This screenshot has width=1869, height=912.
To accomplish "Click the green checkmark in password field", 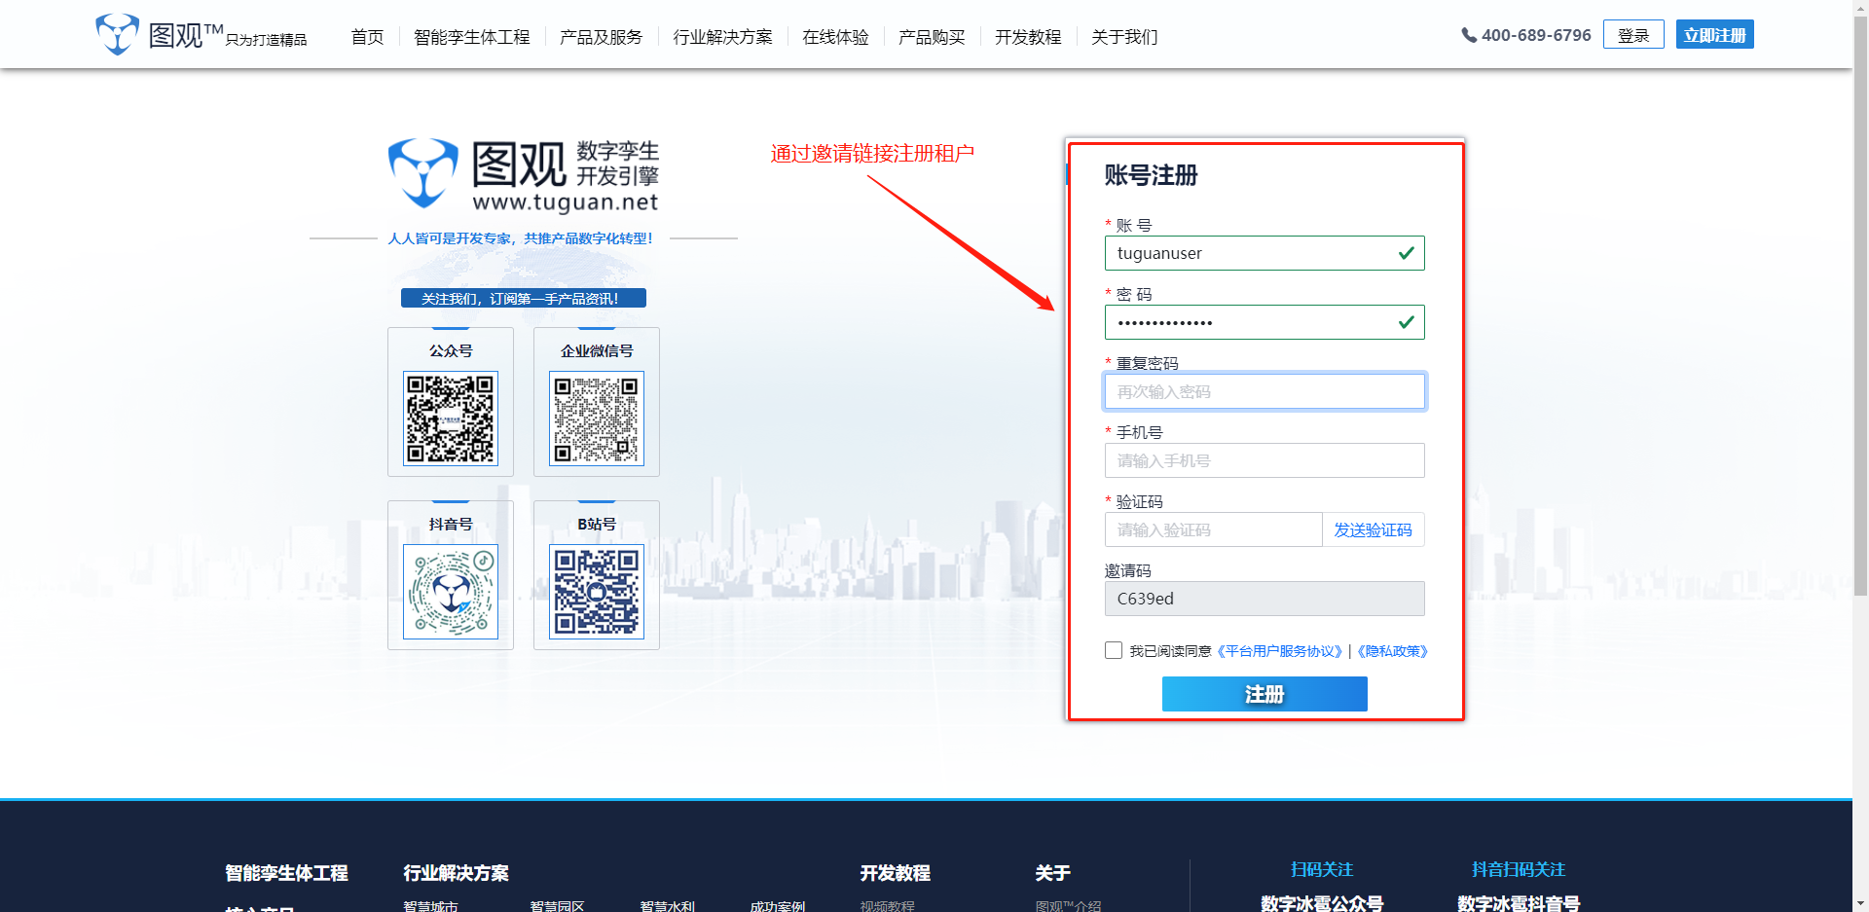I will 1406,322.
